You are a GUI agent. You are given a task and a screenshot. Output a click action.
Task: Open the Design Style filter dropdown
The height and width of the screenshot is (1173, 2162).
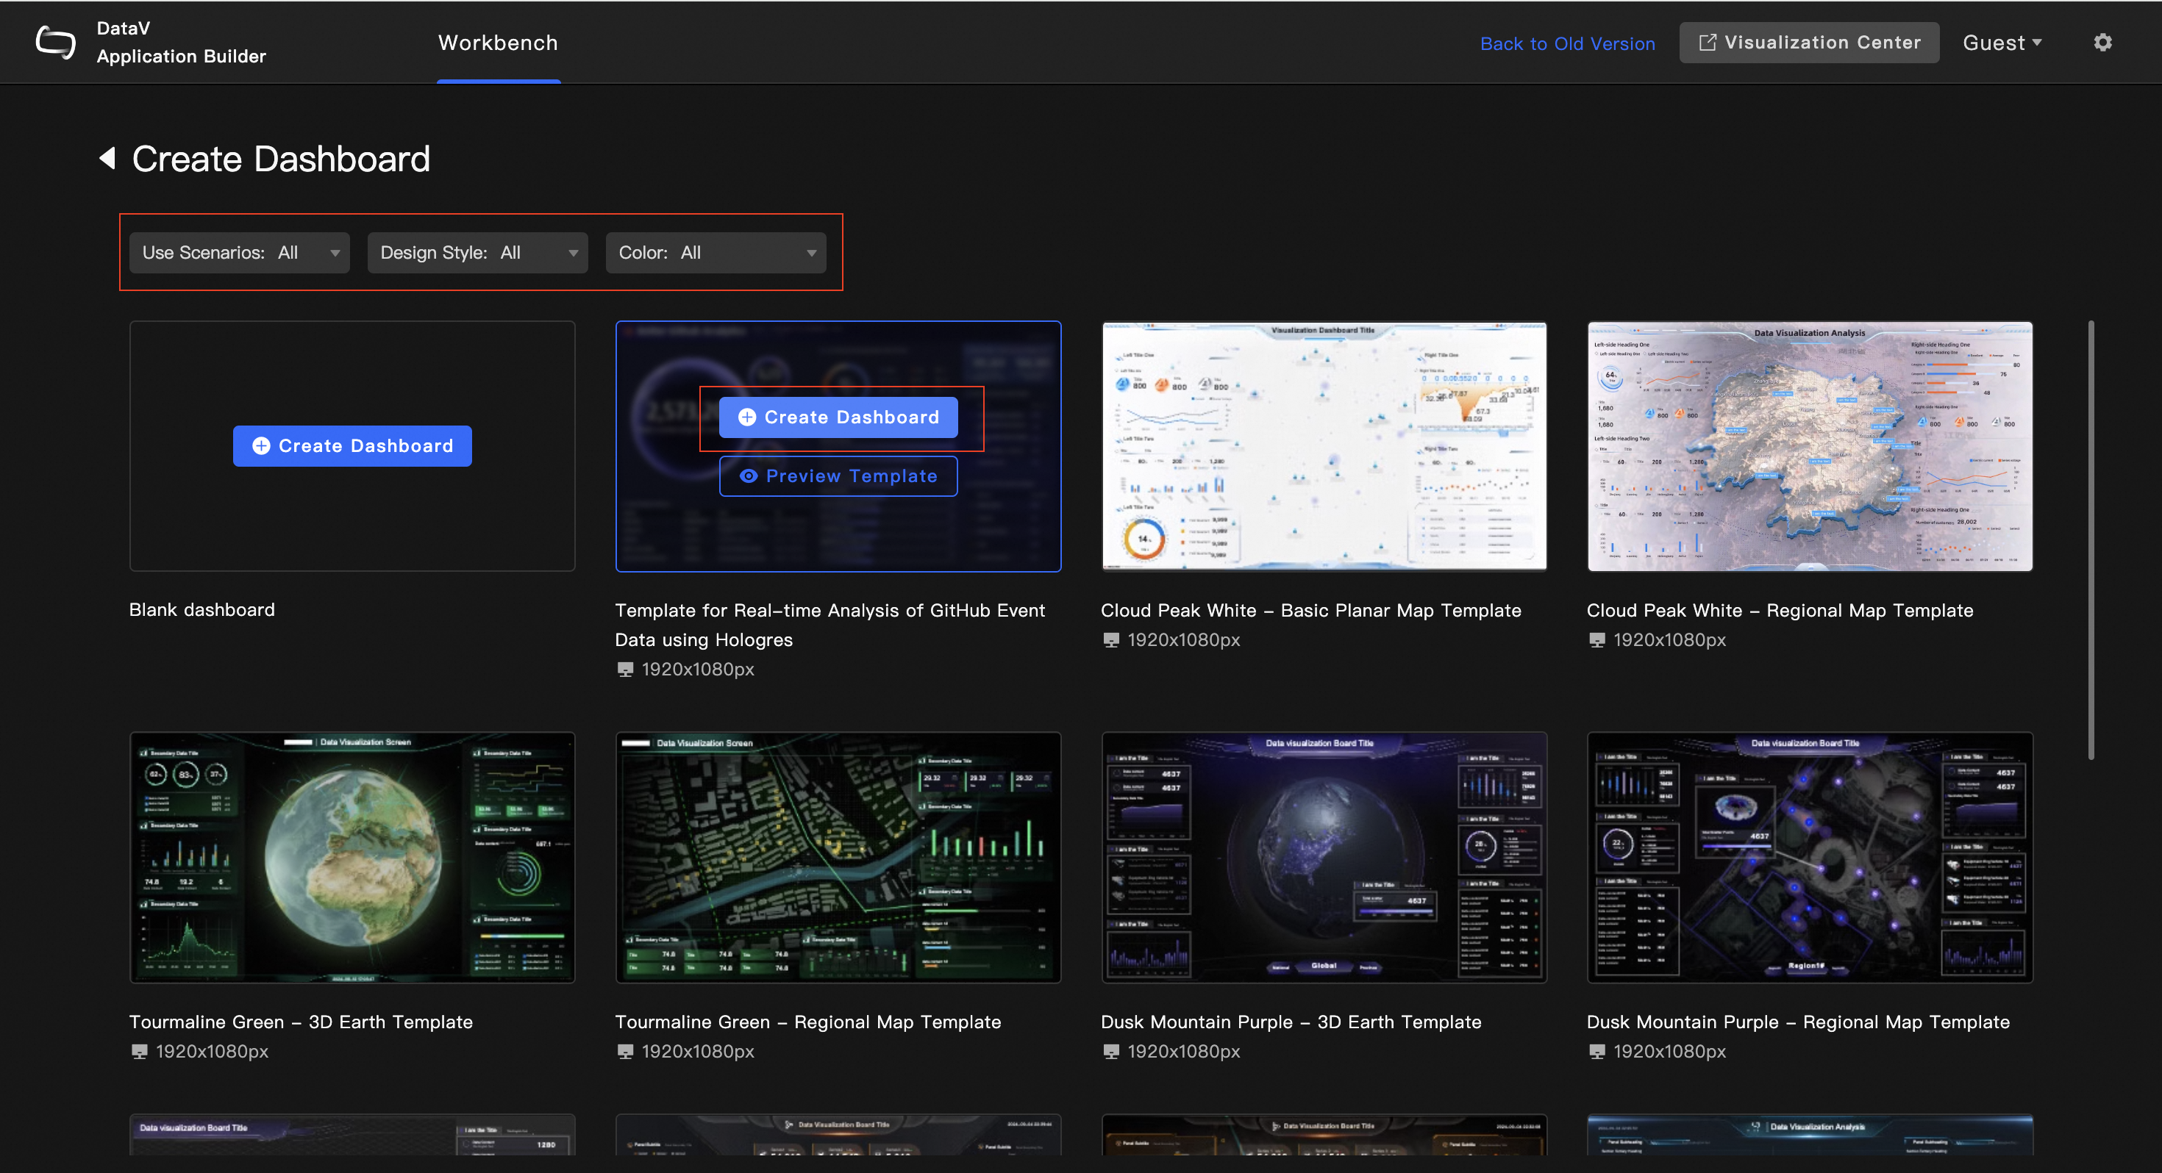tap(477, 253)
